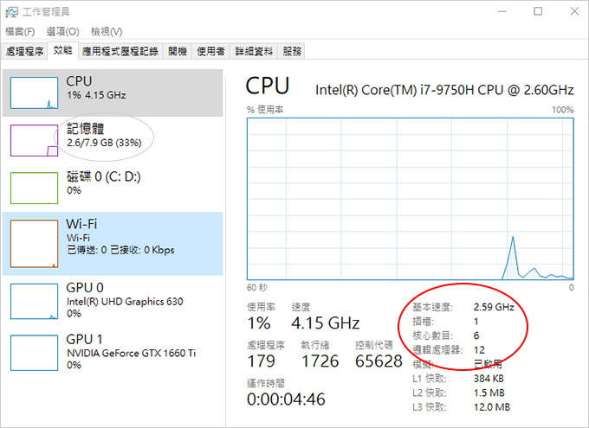Click the 2.6/7.9 GB (33%) memory value
Image resolution: width=589 pixels, height=428 pixels.
[104, 143]
